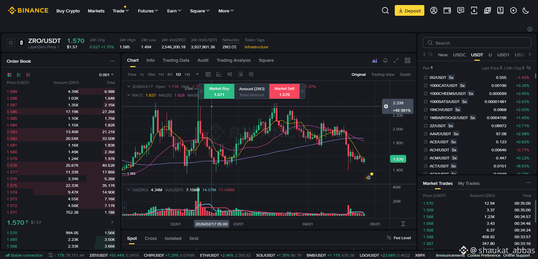Open Market Trades more options menu
Image resolution: width=538 pixels, height=259 pixels.
[529, 183]
